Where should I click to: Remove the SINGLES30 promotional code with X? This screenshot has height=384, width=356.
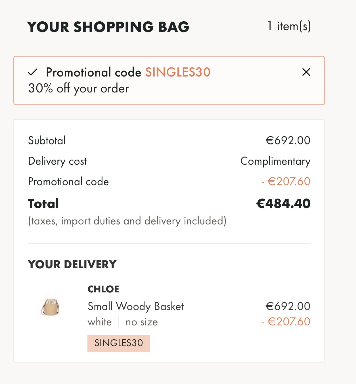(306, 72)
